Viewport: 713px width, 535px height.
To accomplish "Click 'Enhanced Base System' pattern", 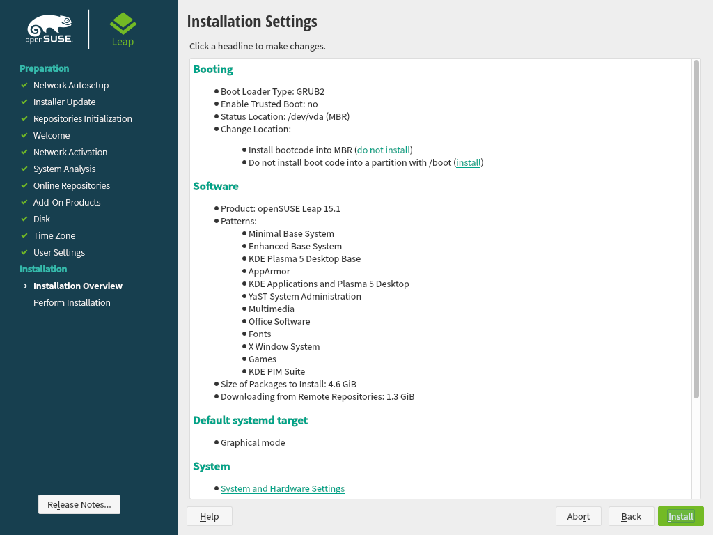I will pyautogui.click(x=295, y=246).
